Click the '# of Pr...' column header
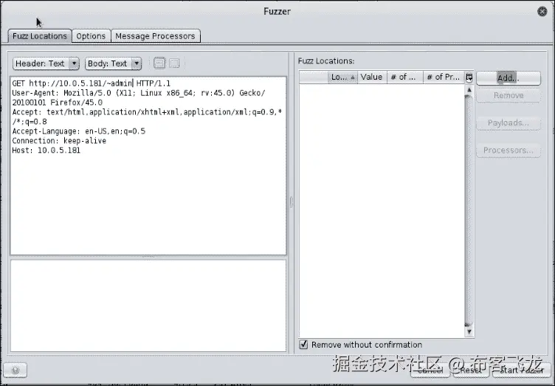Screen dimensions: 555x386 coord(444,77)
